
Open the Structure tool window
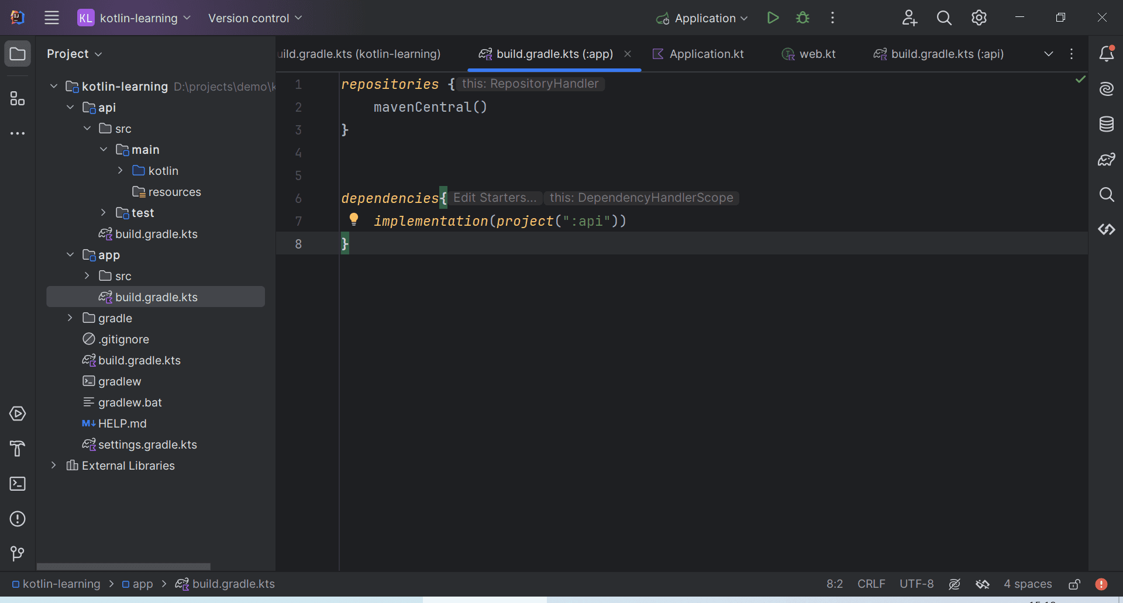pos(18,98)
